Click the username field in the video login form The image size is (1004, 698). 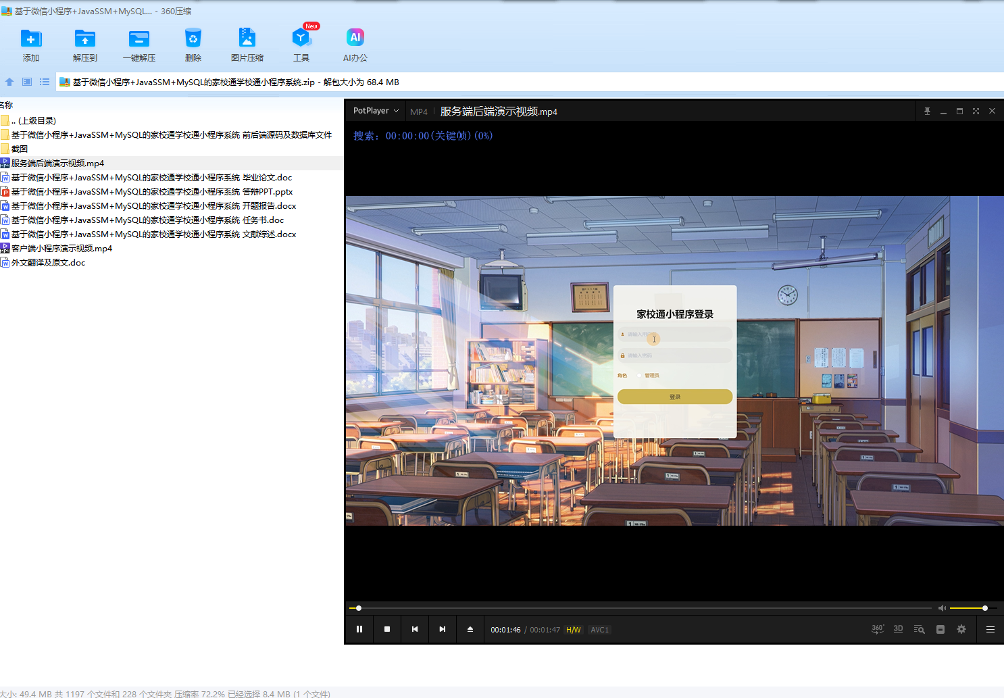pos(675,334)
